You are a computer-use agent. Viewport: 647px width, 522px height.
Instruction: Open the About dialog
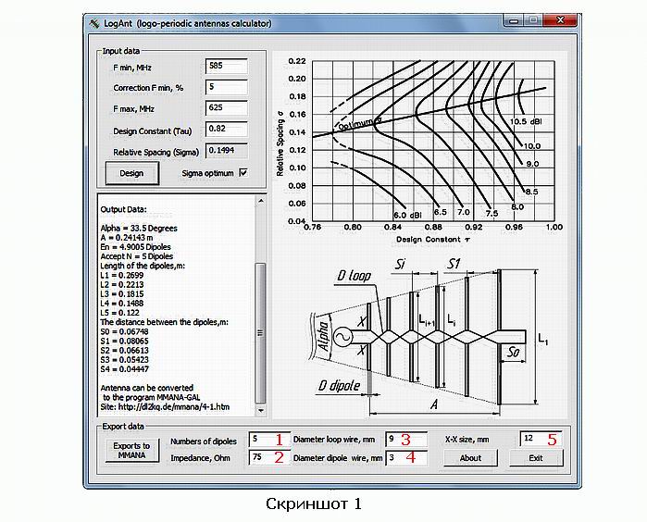click(x=470, y=458)
